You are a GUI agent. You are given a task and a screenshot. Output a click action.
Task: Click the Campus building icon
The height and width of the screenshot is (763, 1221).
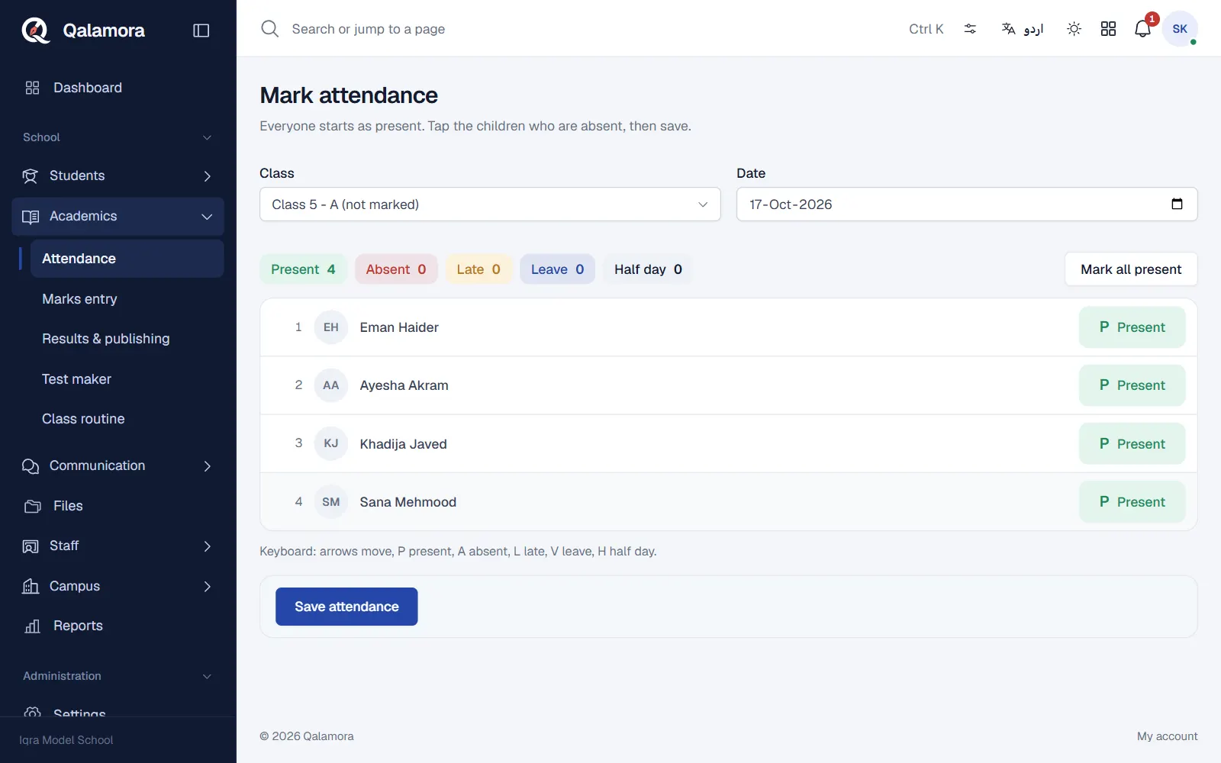[x=30, y=586]
